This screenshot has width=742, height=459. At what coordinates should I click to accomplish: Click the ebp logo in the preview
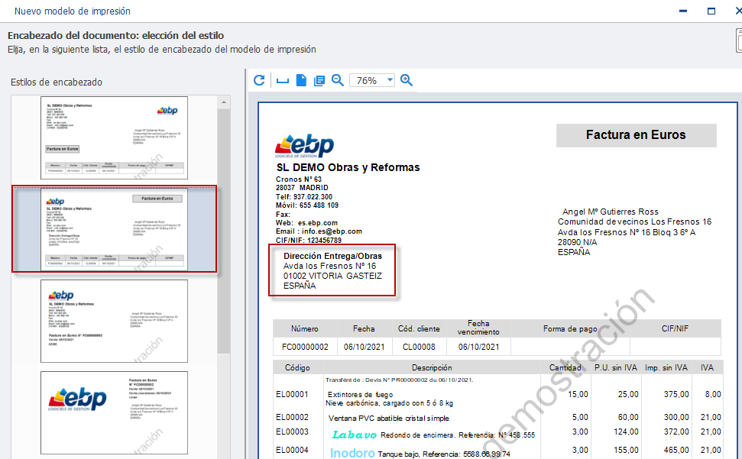coord(305,146)
